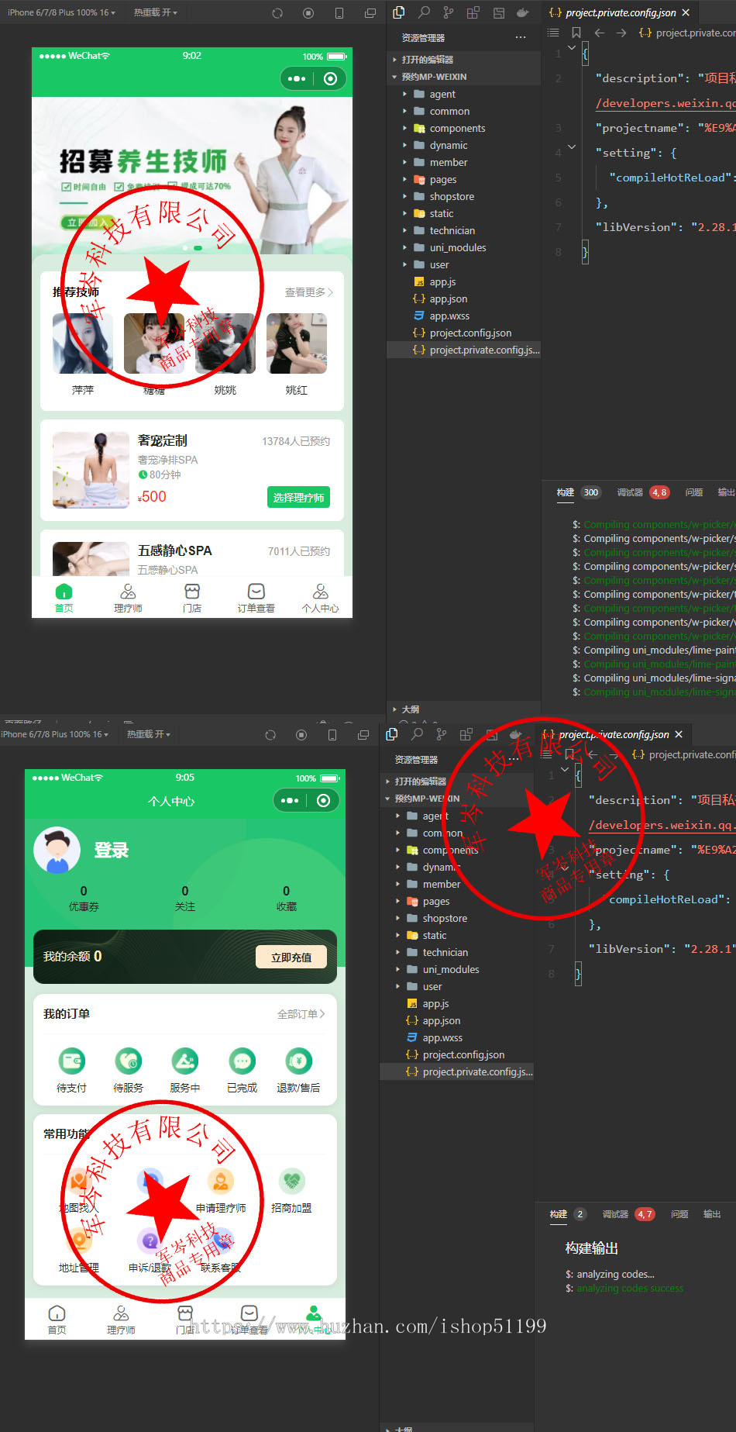Viewport: 736px width, 1432px height.
Task: Open Extensions icon in upper DevTools activity bar
Action: pyautogui.click(x=473, y=12)
